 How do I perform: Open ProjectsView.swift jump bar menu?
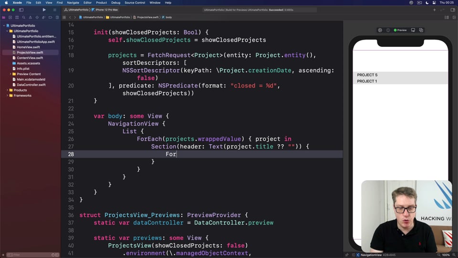pos(146,17)
